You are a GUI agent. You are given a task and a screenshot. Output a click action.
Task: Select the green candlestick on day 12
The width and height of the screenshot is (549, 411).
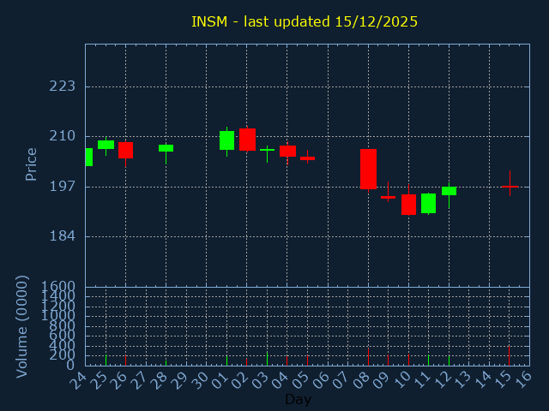449,191
